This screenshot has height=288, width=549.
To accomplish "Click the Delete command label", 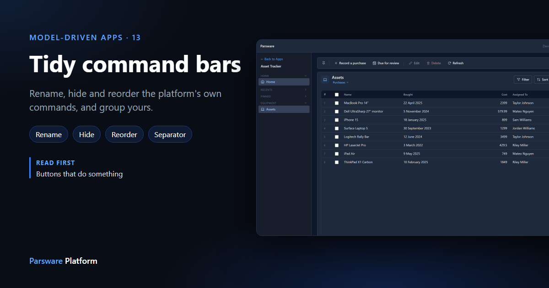I will coord(436,63).
